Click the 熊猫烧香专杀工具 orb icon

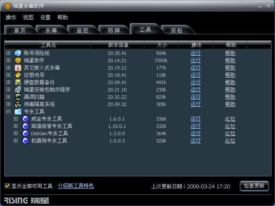click(x=25, y=126)
